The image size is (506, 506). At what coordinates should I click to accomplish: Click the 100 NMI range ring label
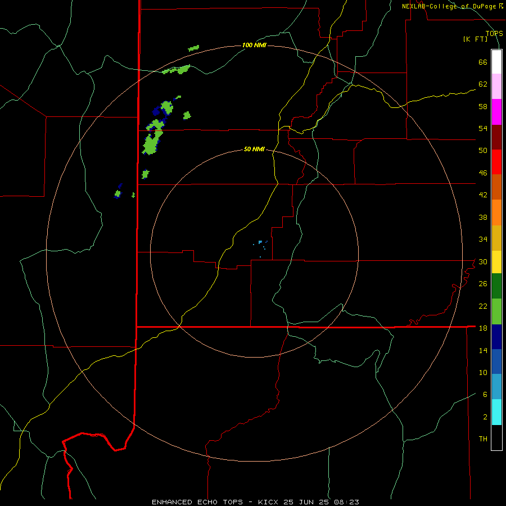pos(254,45)
